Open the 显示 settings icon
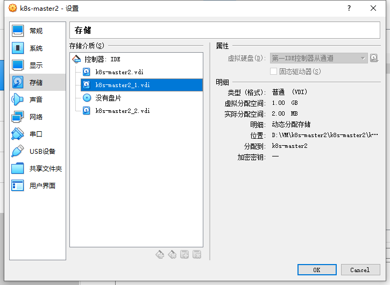This screenshot has height=285, width=390. coord(18,65)
